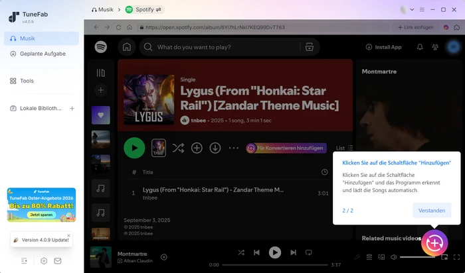Open the queue icon
465x273 pixels.
pyautogui.click(x=369, y=257)
